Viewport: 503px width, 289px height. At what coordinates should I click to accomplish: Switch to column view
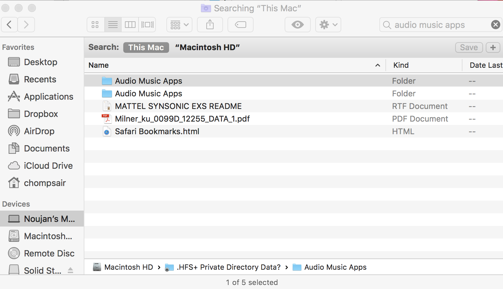point(130,25)
